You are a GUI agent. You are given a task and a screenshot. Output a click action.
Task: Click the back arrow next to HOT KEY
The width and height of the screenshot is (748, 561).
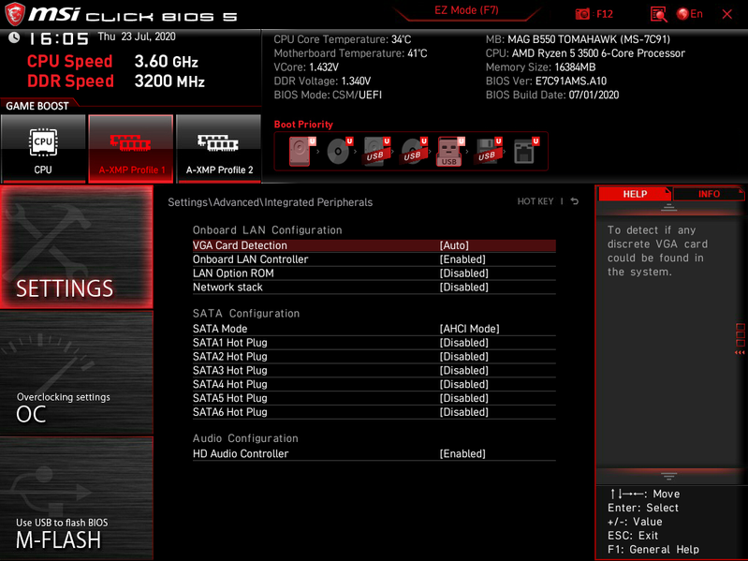click(x=575, y=201)
